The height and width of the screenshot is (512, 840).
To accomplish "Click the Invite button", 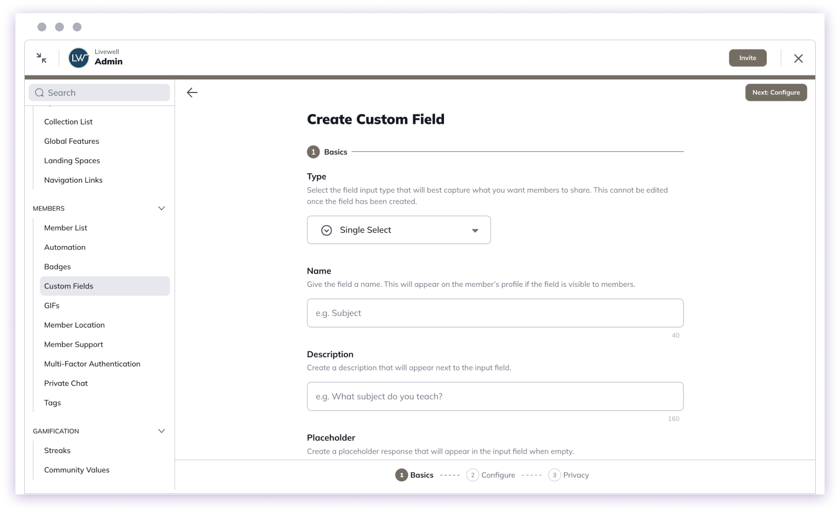I will click(747, 57).
